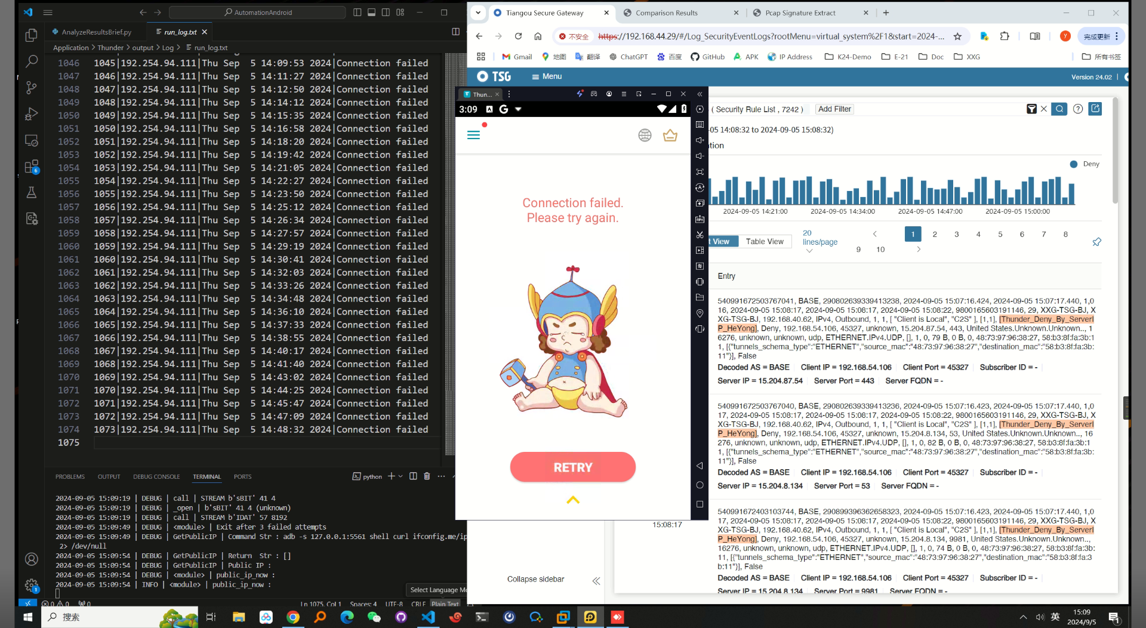Click the RETRY button
Viewport: 1146px width, 628px height.
[572, 467]
